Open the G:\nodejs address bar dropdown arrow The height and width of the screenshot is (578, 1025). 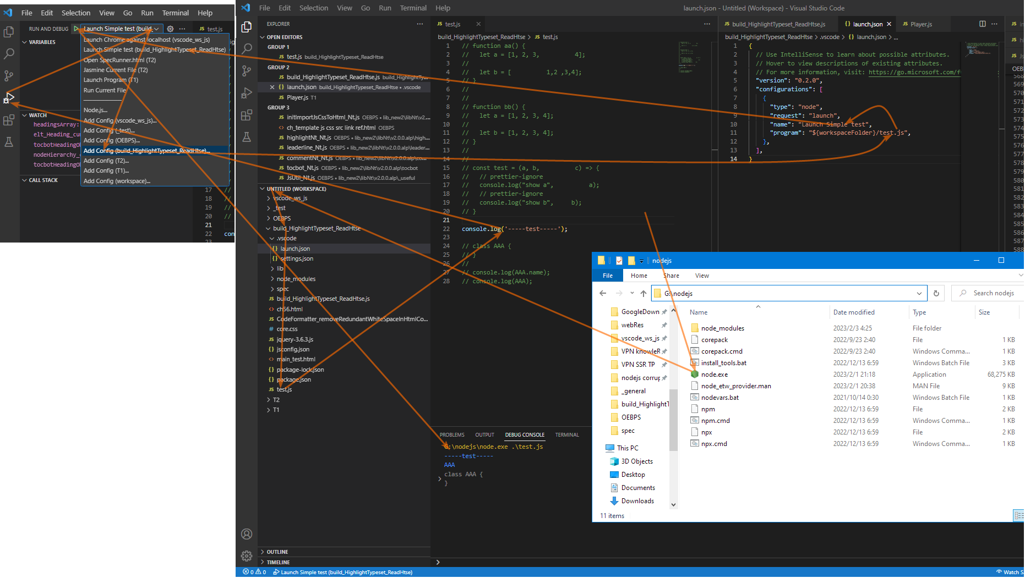click(x=919, y=293)
